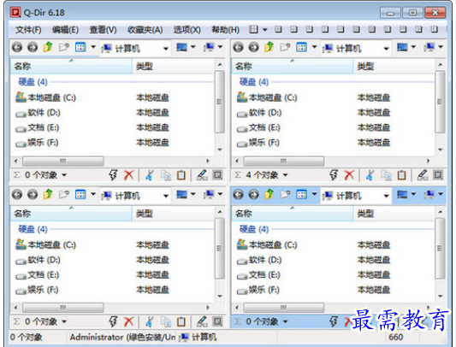The image size is (456, 347).
Task: Select 娱乐 (F:) in top-right pane
Action: [258, 143]
